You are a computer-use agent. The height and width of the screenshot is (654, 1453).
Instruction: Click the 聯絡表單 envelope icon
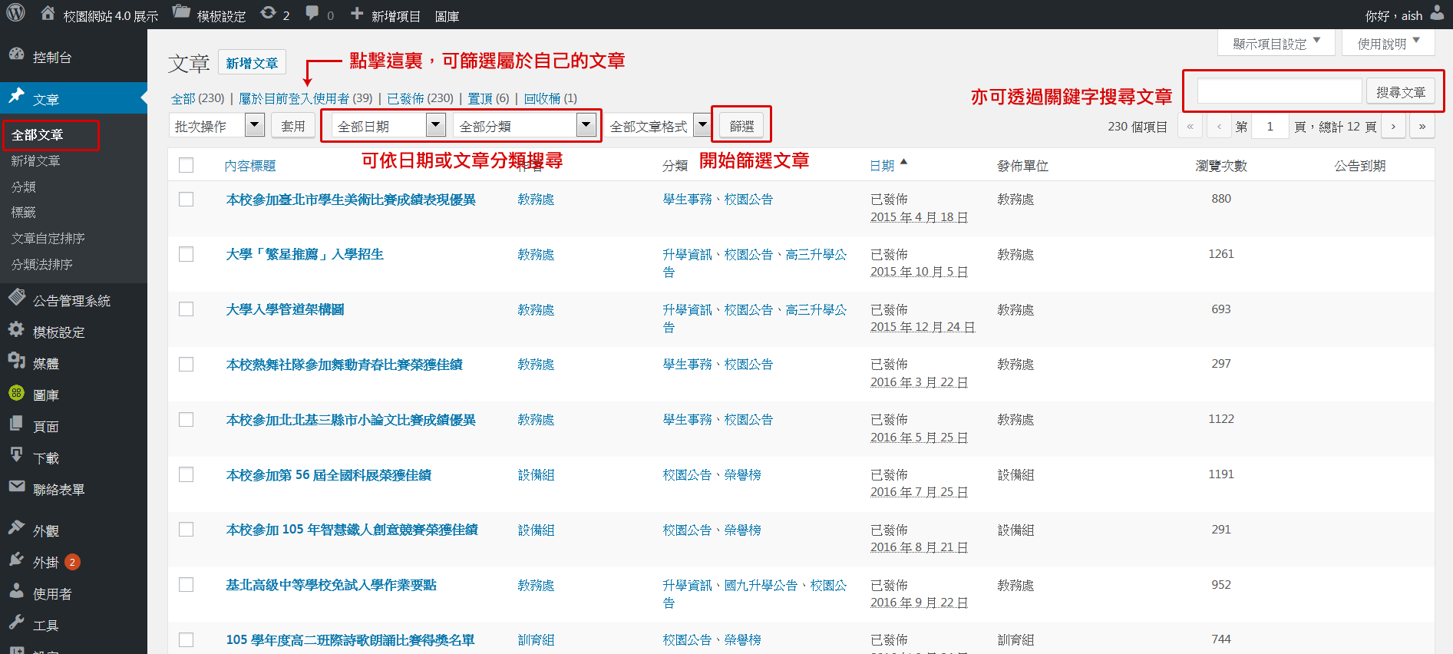[x=16, y=487]
